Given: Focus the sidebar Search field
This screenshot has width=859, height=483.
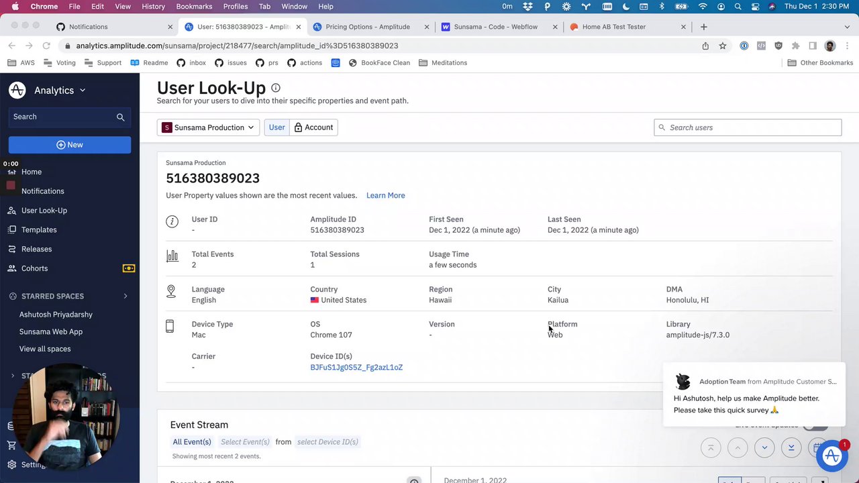Looking at the screenshot, I should tap(70, 117).
